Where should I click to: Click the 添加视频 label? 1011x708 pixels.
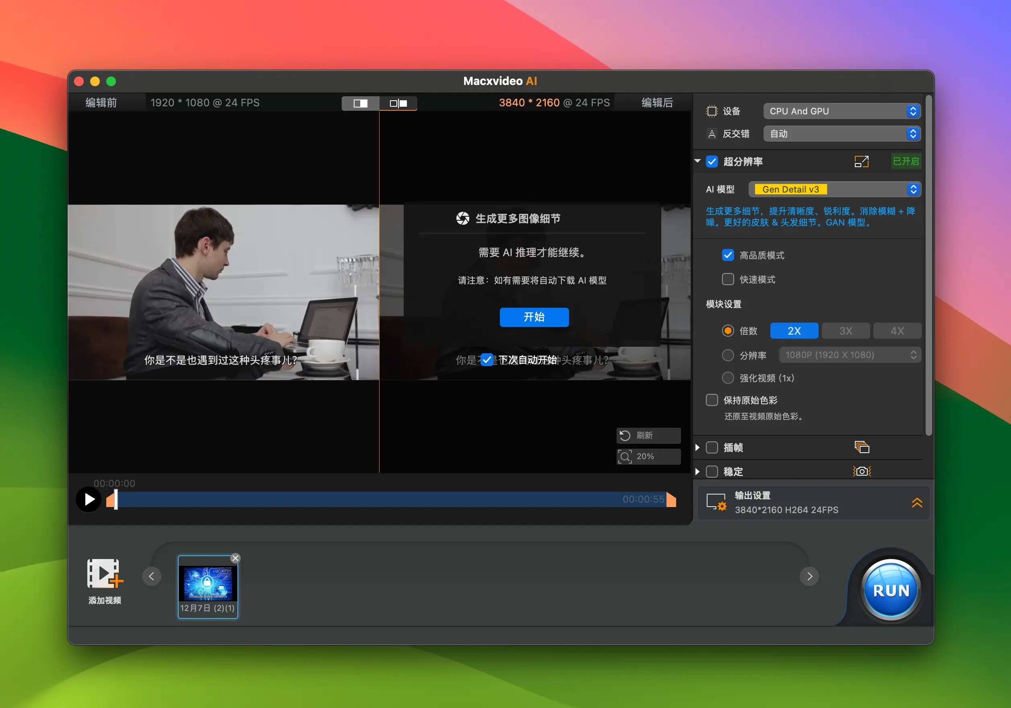point(105,600)
